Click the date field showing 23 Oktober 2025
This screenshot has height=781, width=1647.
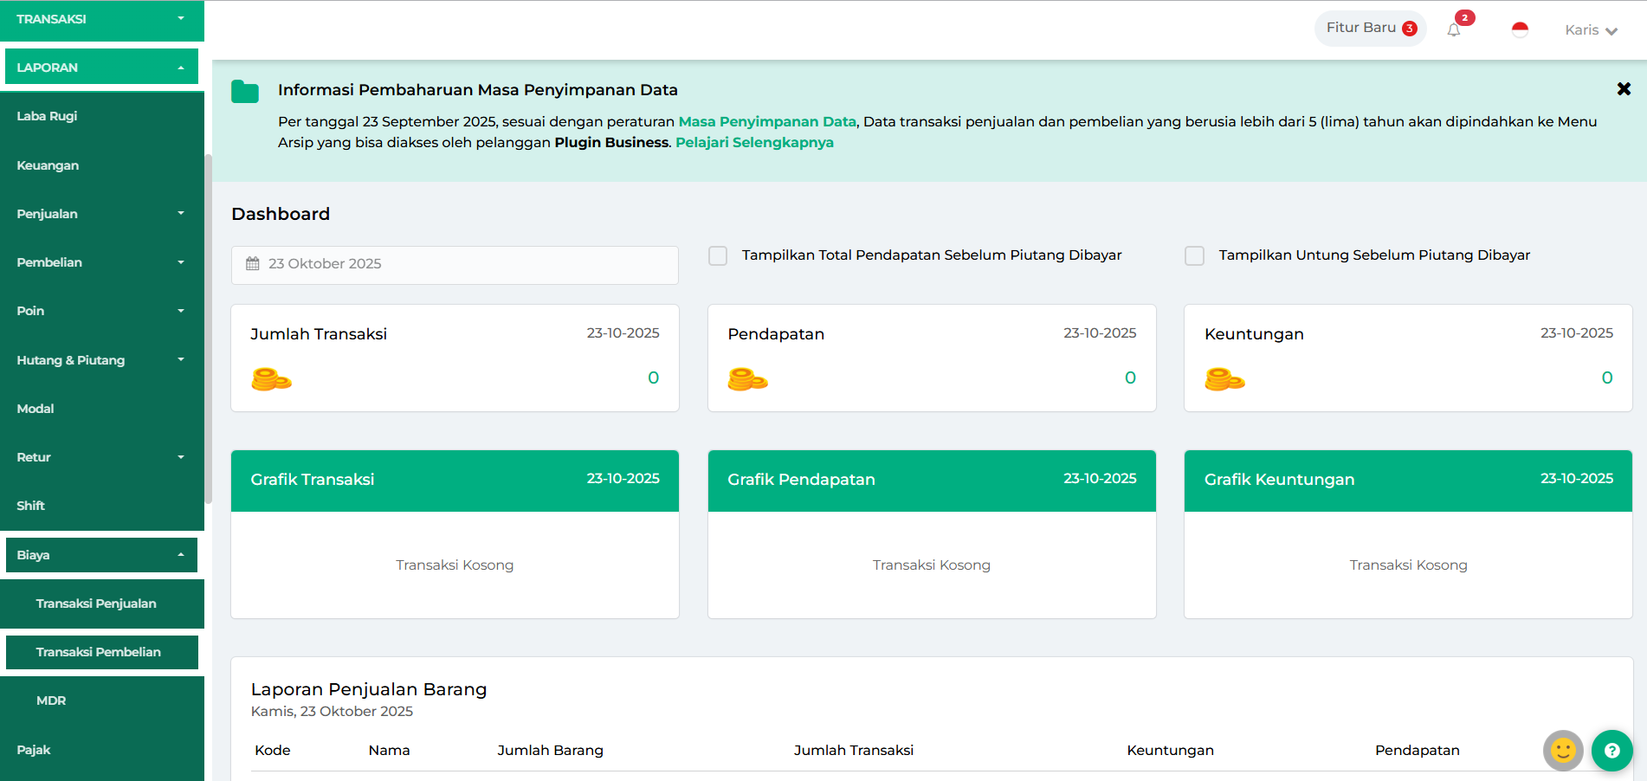[455, 264]
